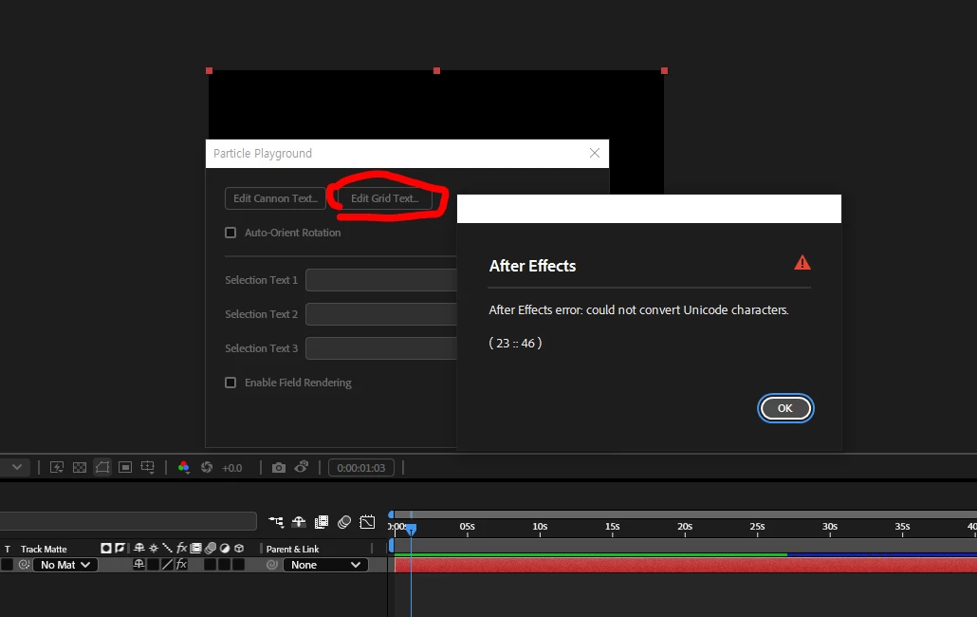
Task: Click the Track Matte column header
Action: pyautogui.click(x=44, y=549)
